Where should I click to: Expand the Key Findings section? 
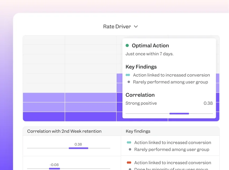point(141,67)
